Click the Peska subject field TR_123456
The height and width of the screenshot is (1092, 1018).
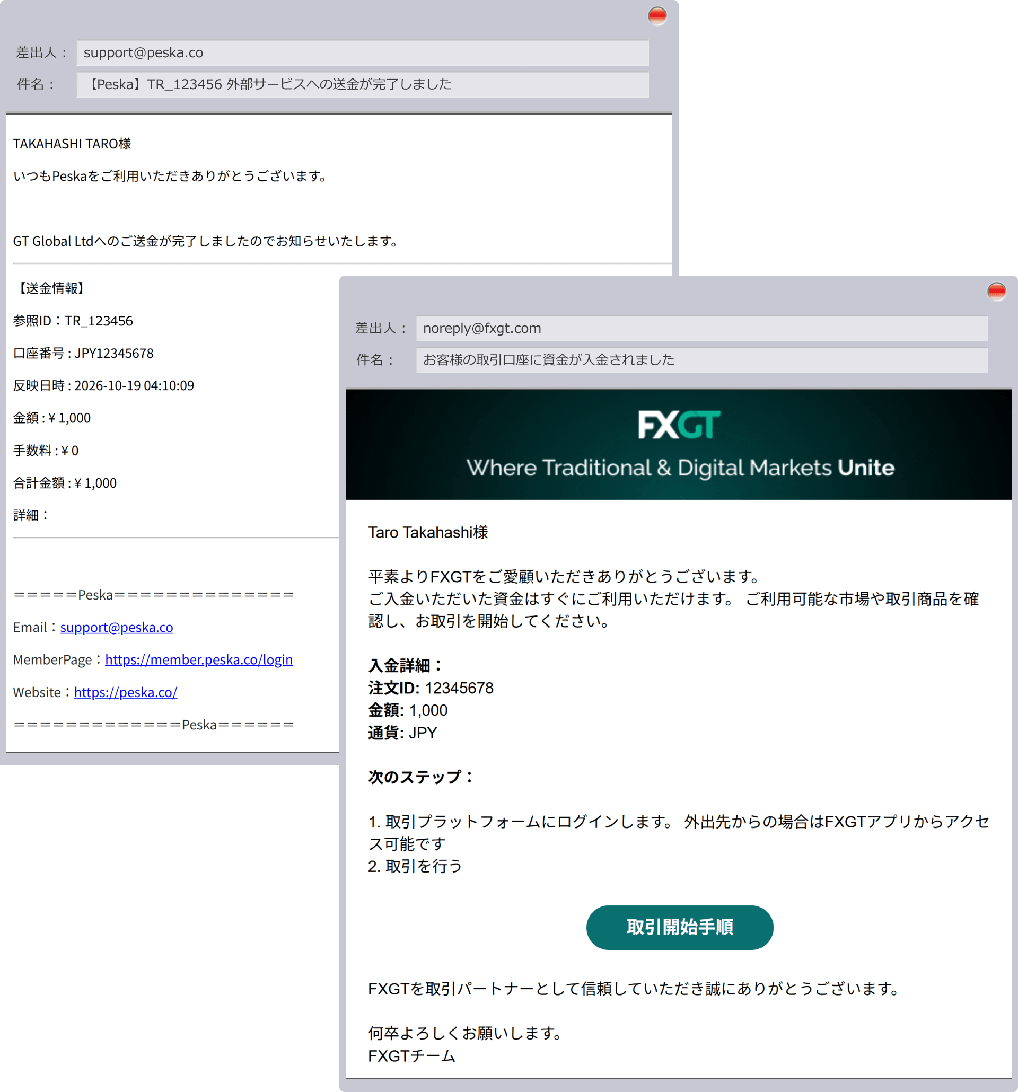coord(363,85)
